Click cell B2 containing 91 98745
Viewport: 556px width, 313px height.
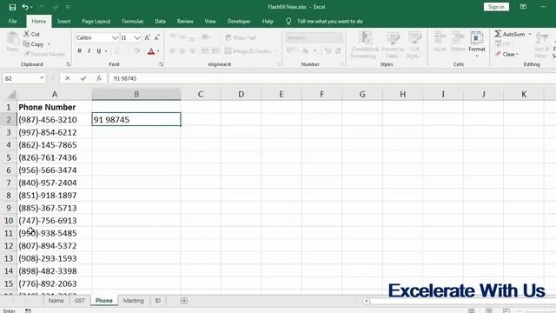pyautogui.click(x=136, y=120)
